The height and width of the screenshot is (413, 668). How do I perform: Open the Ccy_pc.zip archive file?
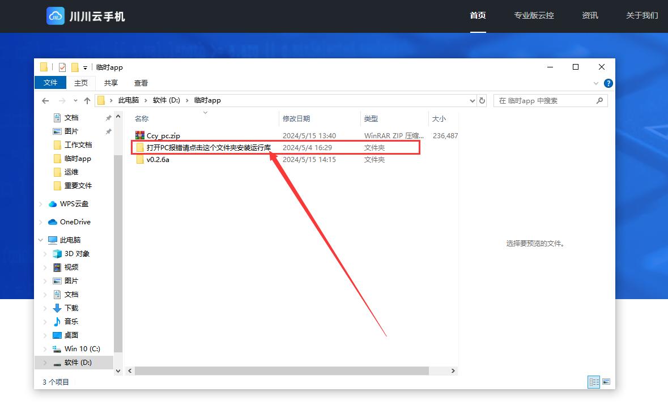click(163, 136)
